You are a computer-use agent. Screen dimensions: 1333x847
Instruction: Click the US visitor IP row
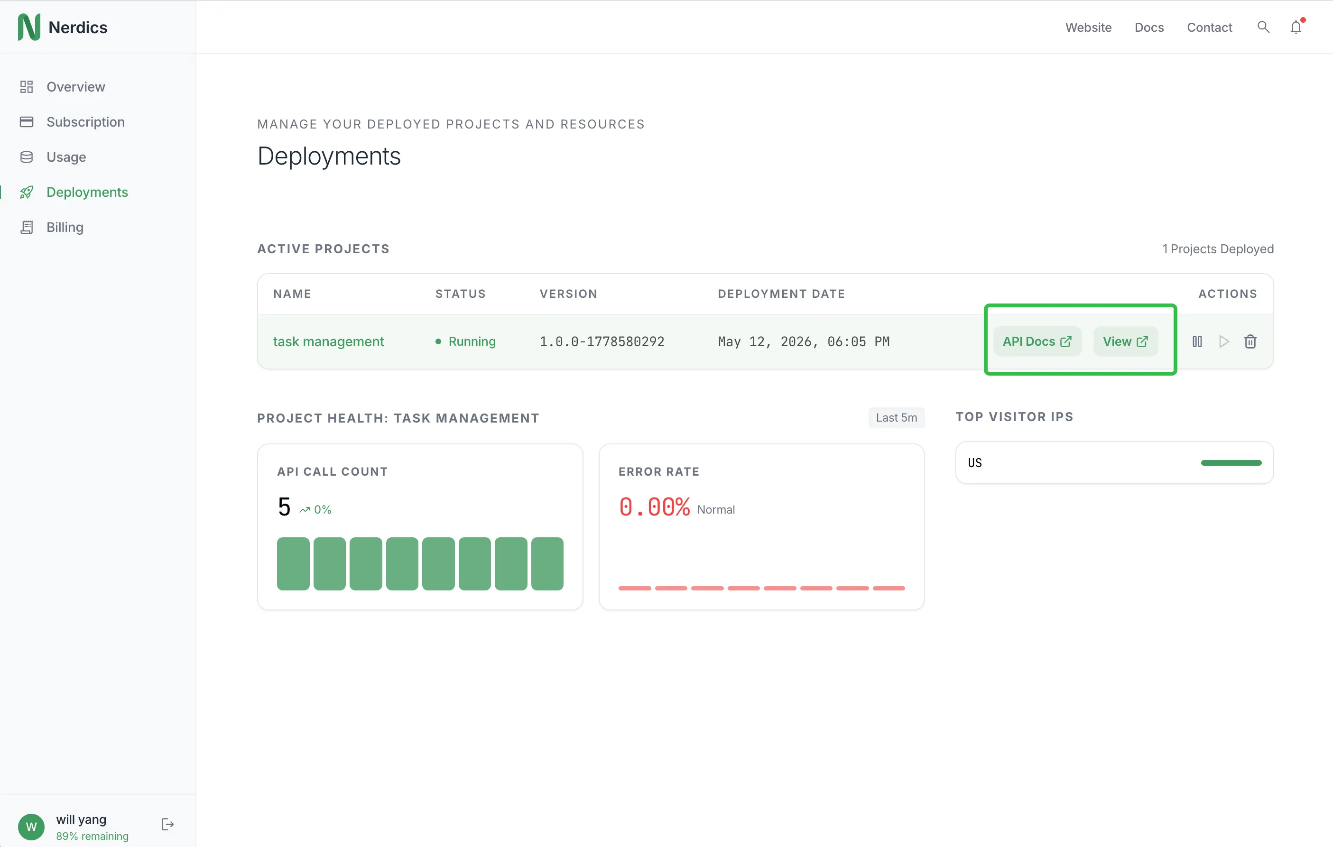1114,463
